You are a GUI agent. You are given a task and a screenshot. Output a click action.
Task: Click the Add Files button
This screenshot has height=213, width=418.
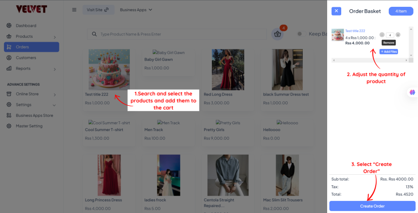[388, 51]
